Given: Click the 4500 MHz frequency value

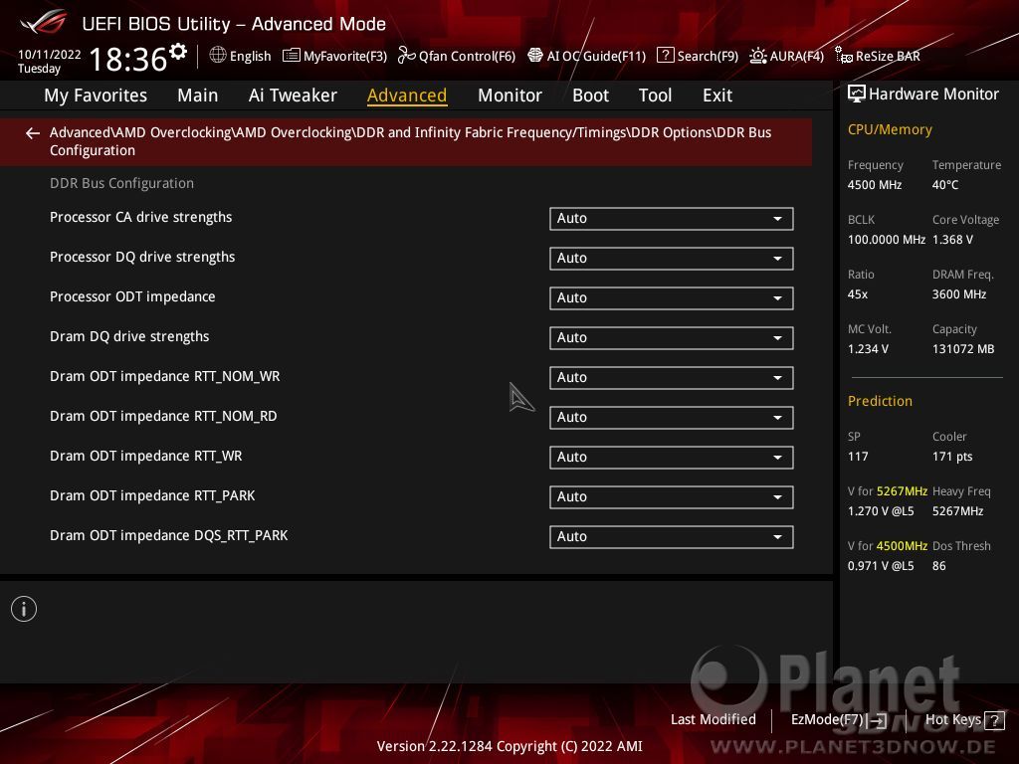Looking at the screenshot, I should pyautogui.click(x=875, y=184).
